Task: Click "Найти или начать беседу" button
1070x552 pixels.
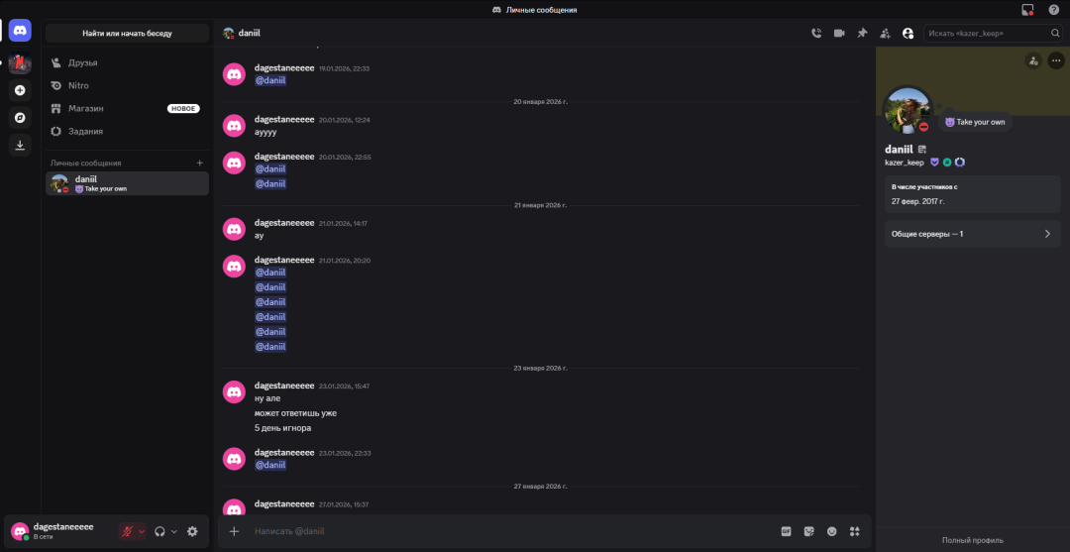Action: 127,33
